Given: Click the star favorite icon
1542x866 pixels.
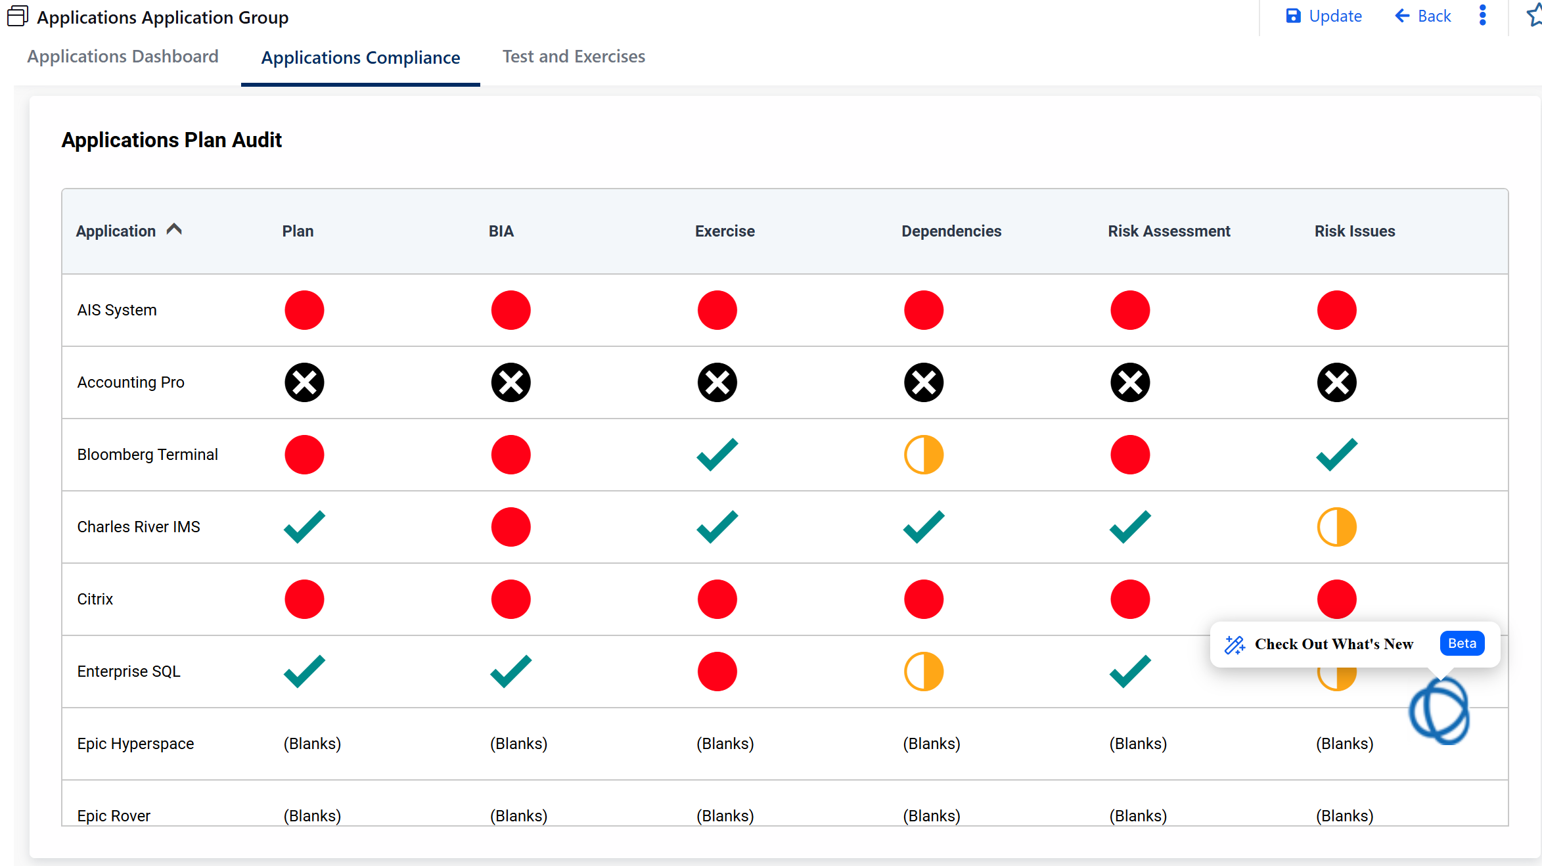Looking at the screenshot, I should pyautogui.click(x=1535, y=15).
